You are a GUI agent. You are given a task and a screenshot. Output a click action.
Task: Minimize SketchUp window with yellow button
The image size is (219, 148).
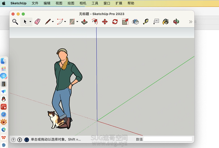click(18, 14)
